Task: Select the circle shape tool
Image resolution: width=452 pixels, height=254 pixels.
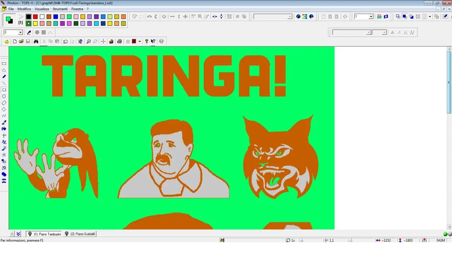Action: (4, 96)
